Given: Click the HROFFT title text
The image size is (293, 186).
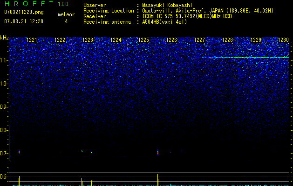Looking at the screenshot, I should (x=28, y=4).
